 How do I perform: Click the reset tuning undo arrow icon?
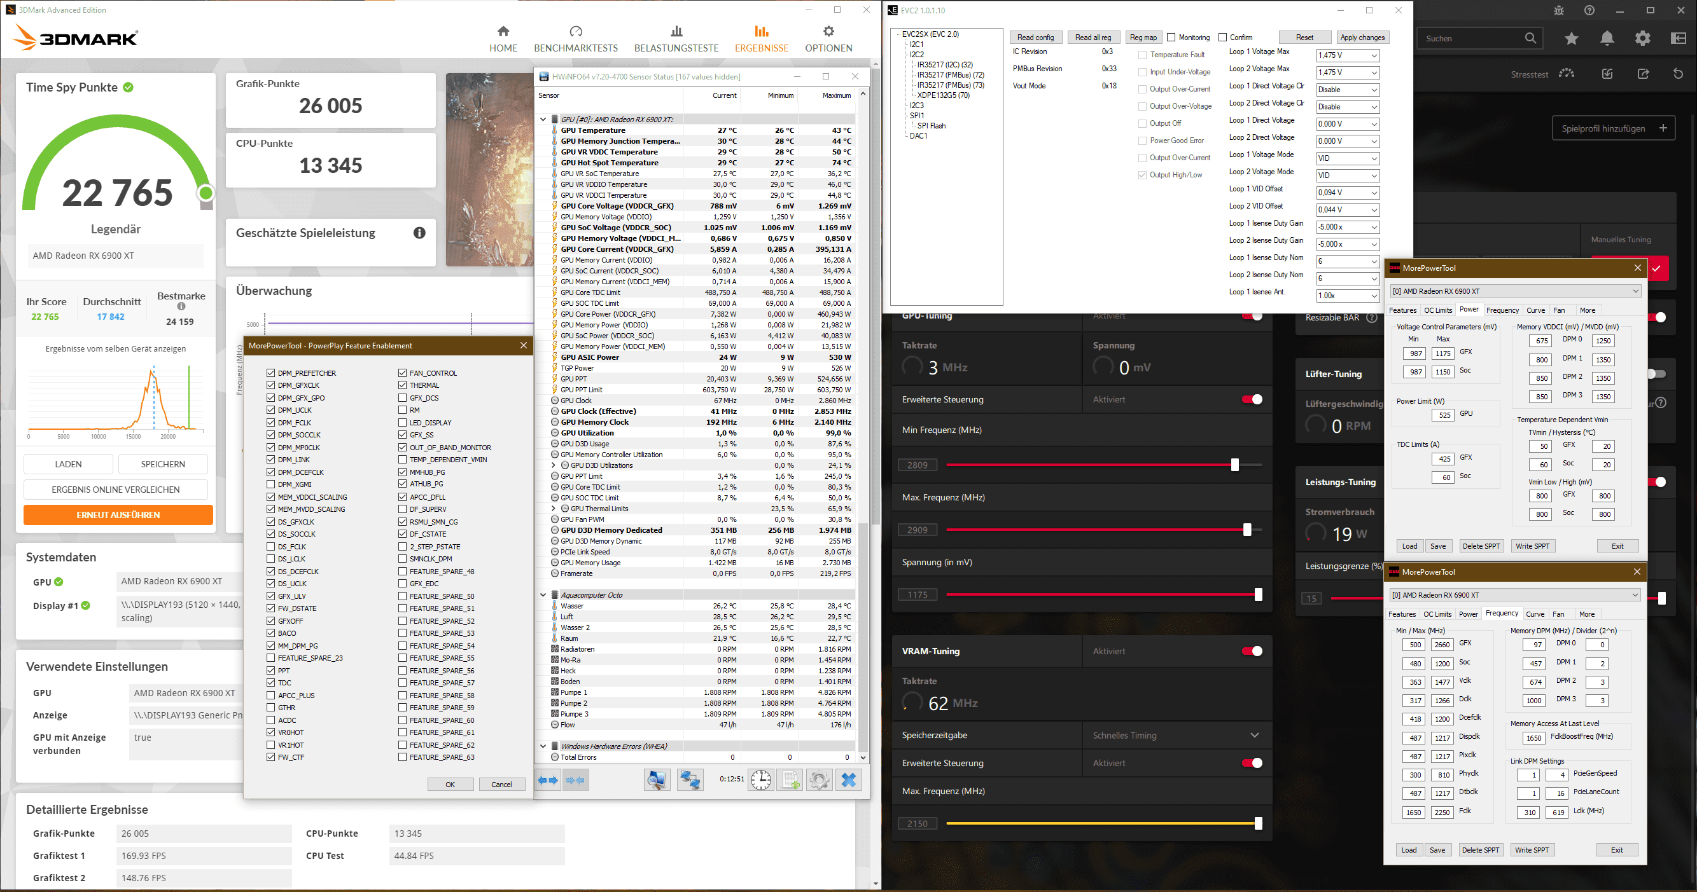[1678, 74]
